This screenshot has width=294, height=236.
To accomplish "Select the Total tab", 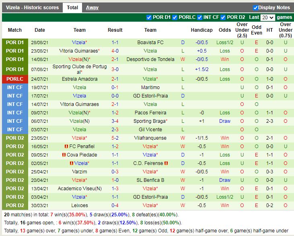I will click(x=72, y=8).
